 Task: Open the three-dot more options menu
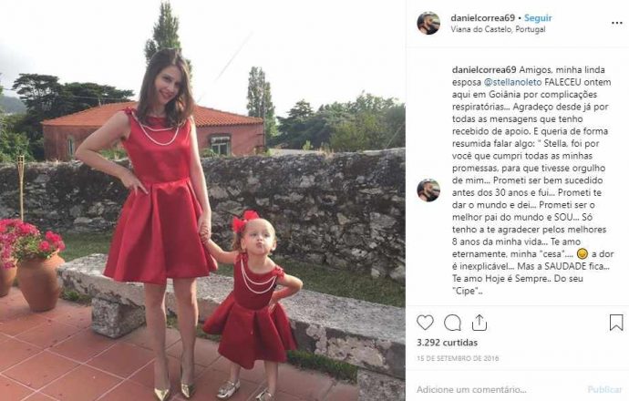[x=617, y=23]
